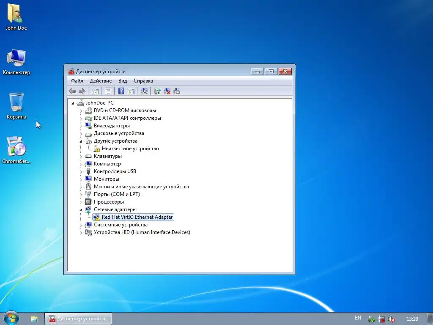
Task: Select the Другие устройства label
Action: tap(115, 141)
